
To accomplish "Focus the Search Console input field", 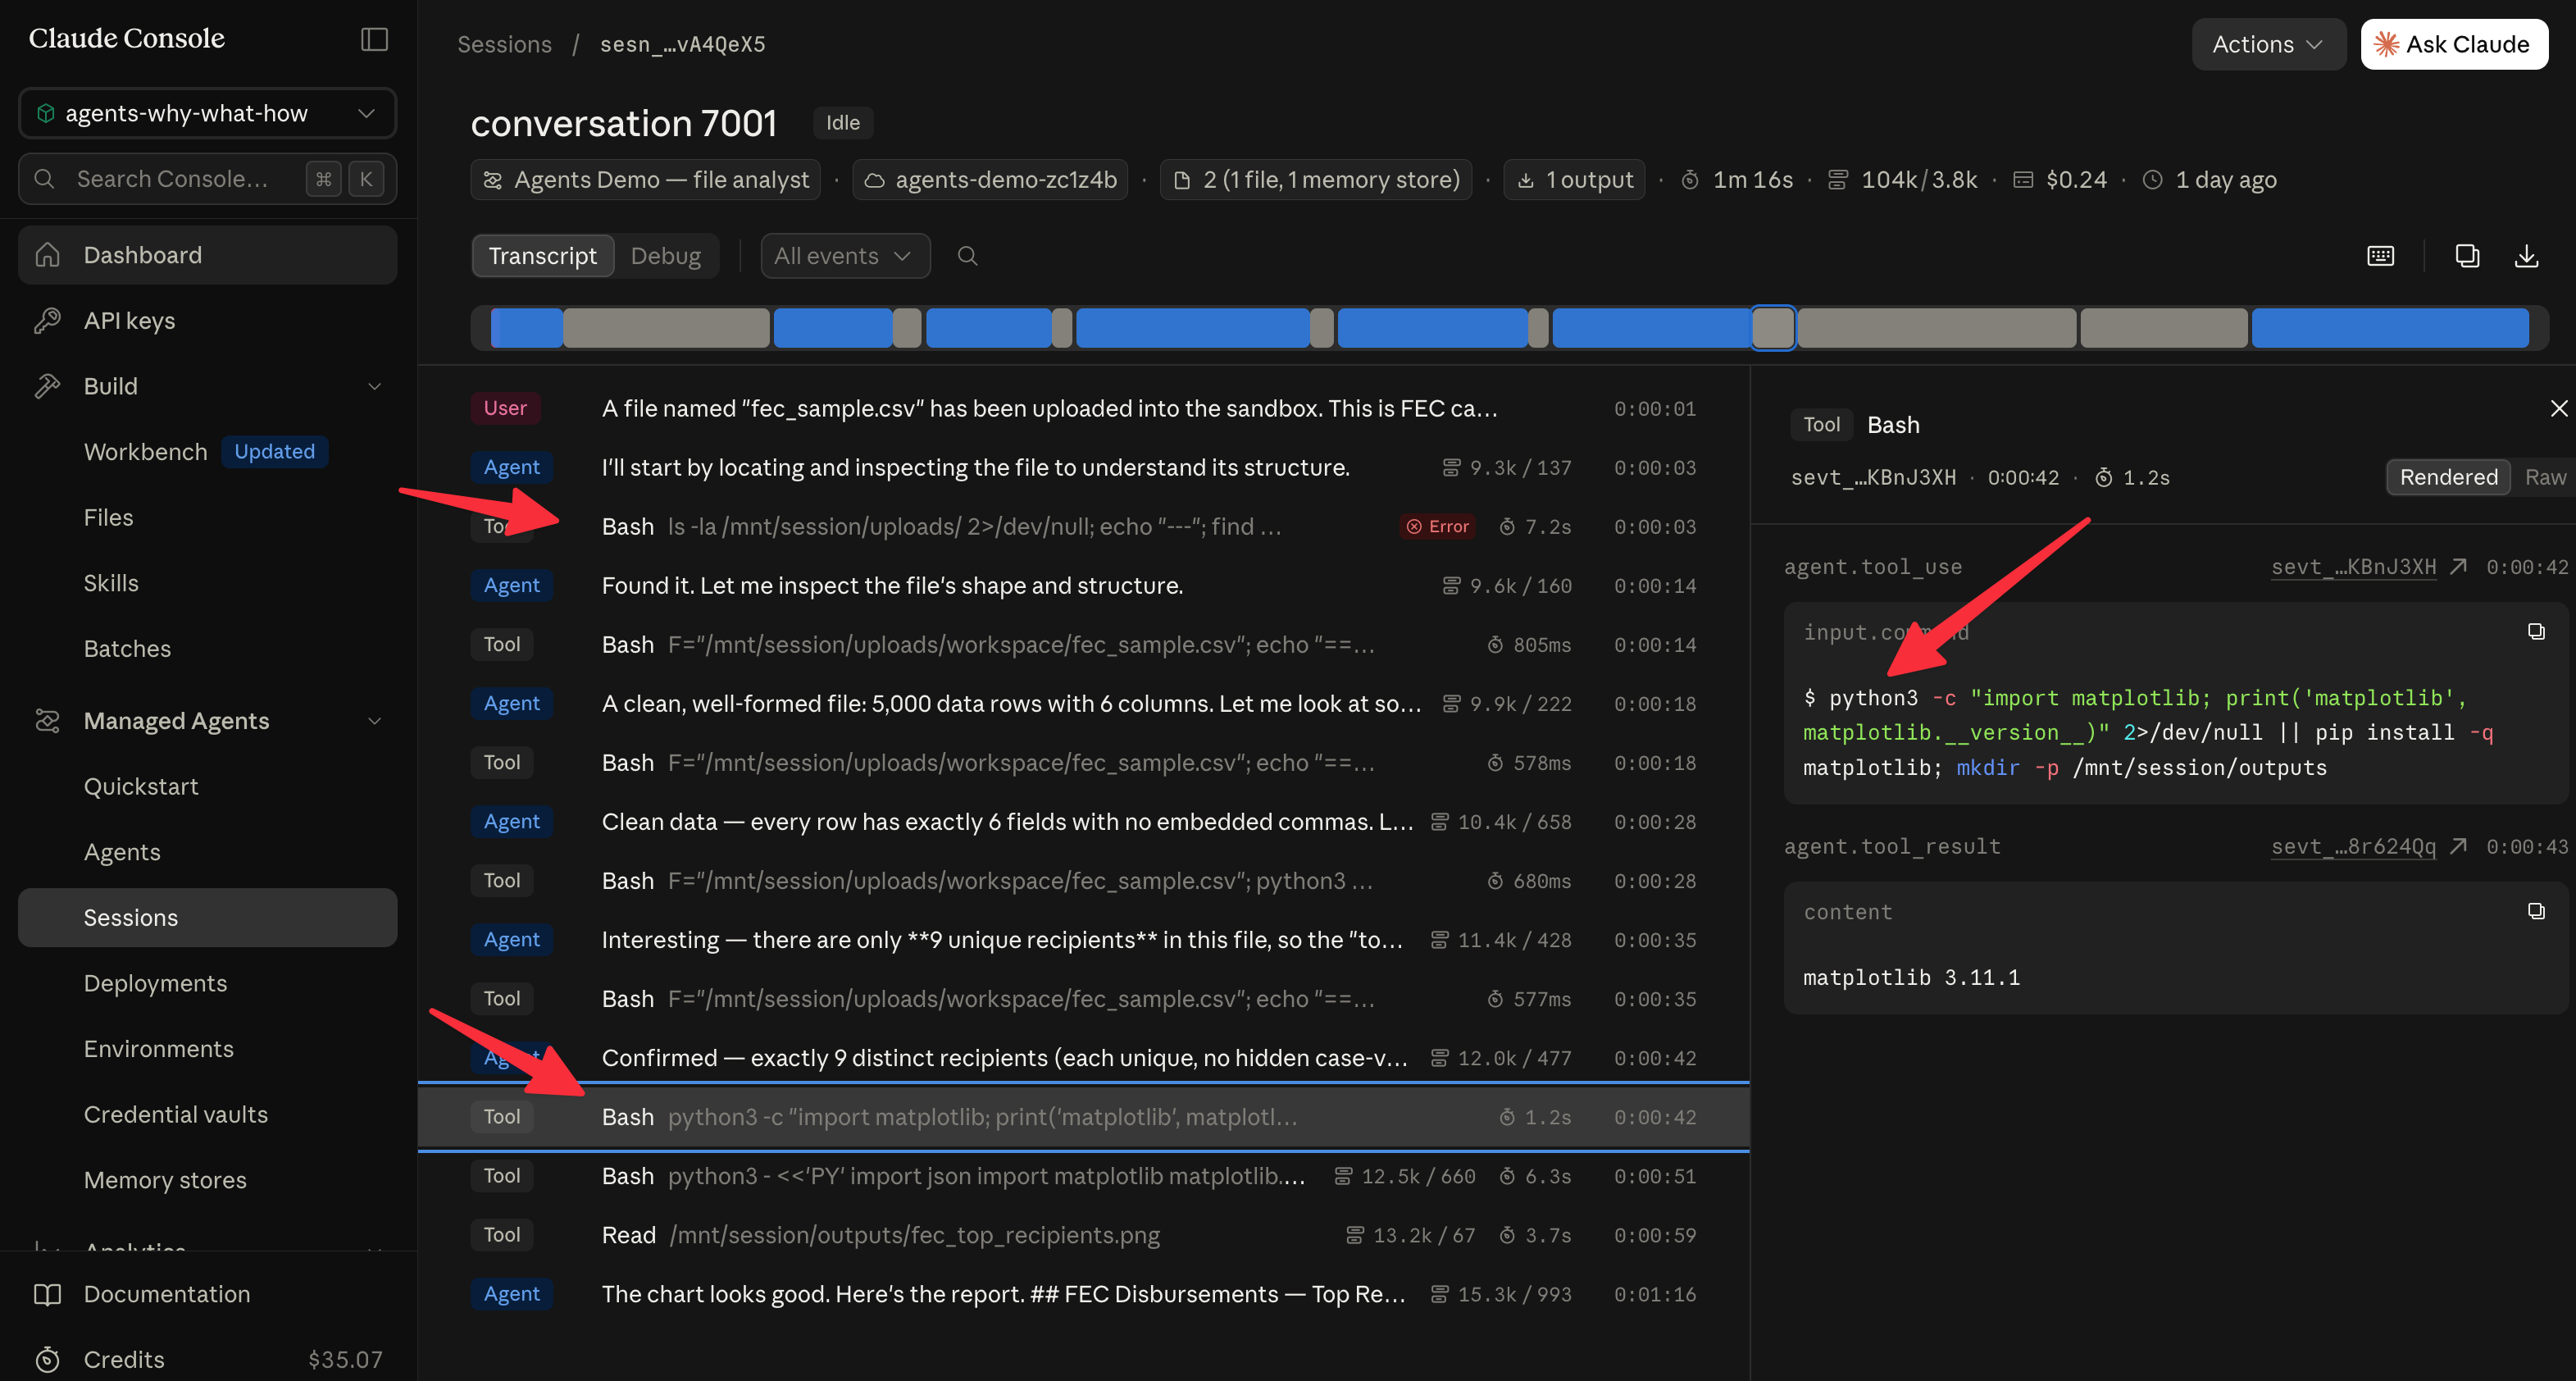I will pos(207,179).
